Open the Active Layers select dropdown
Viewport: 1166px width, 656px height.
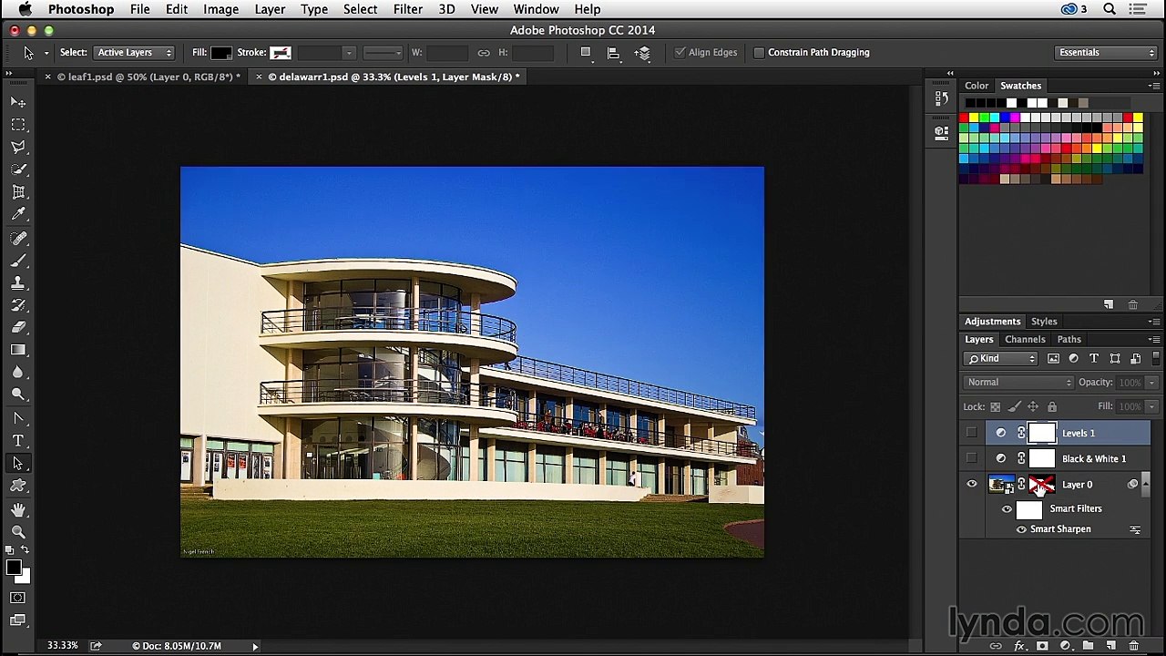(x=134, y=53)
